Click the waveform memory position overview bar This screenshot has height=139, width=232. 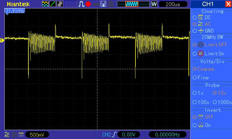click(x=133, y=4)
